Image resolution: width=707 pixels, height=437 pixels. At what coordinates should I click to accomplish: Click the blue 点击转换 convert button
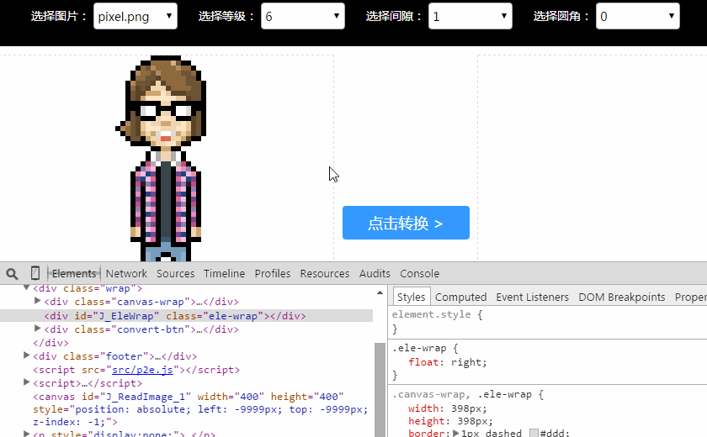pos(406,223)
